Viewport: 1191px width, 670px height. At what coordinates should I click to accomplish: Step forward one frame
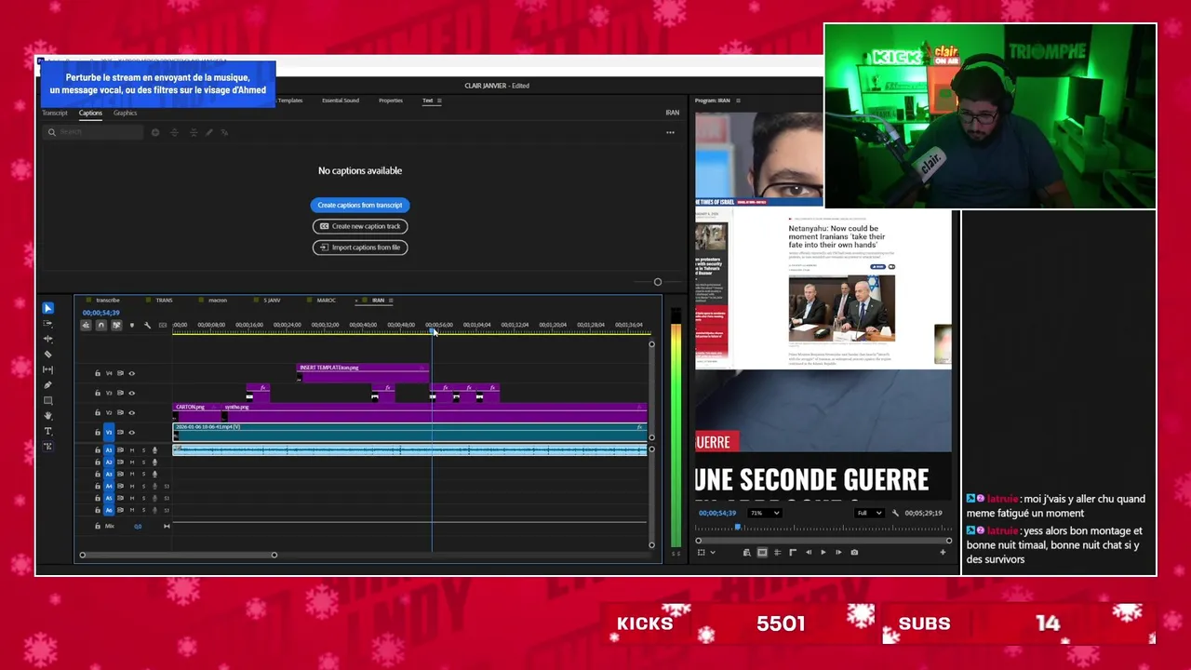click(x=838, y=552)
